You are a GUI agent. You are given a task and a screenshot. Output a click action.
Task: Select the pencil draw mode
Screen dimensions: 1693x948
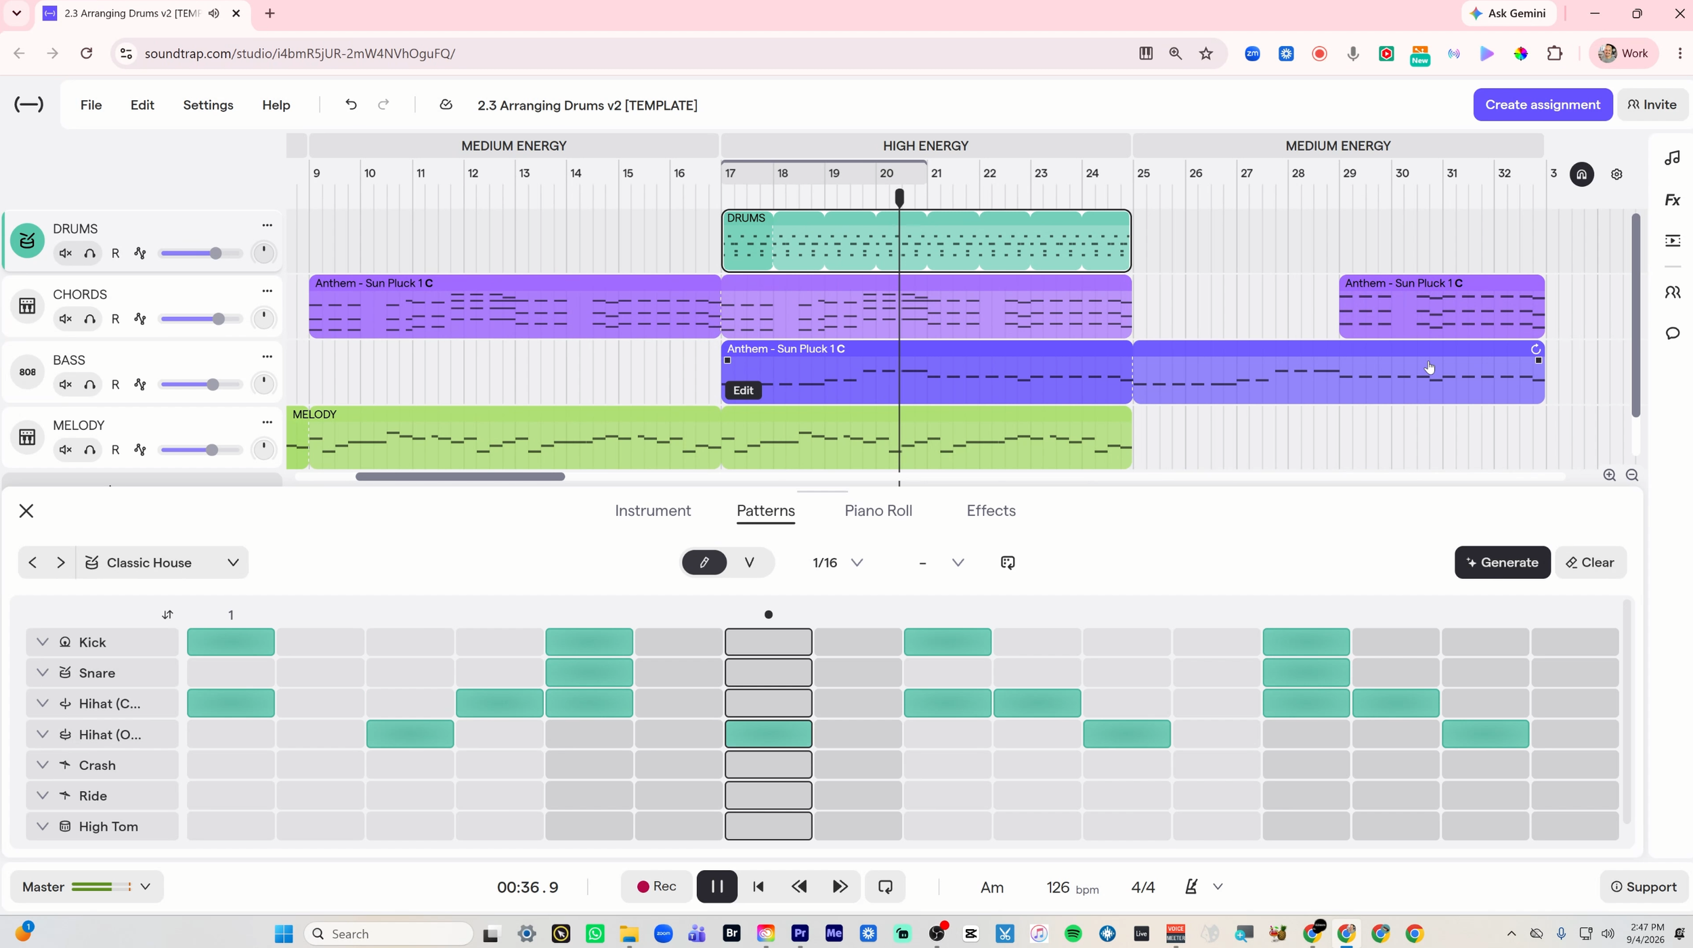tap(704, 563)
